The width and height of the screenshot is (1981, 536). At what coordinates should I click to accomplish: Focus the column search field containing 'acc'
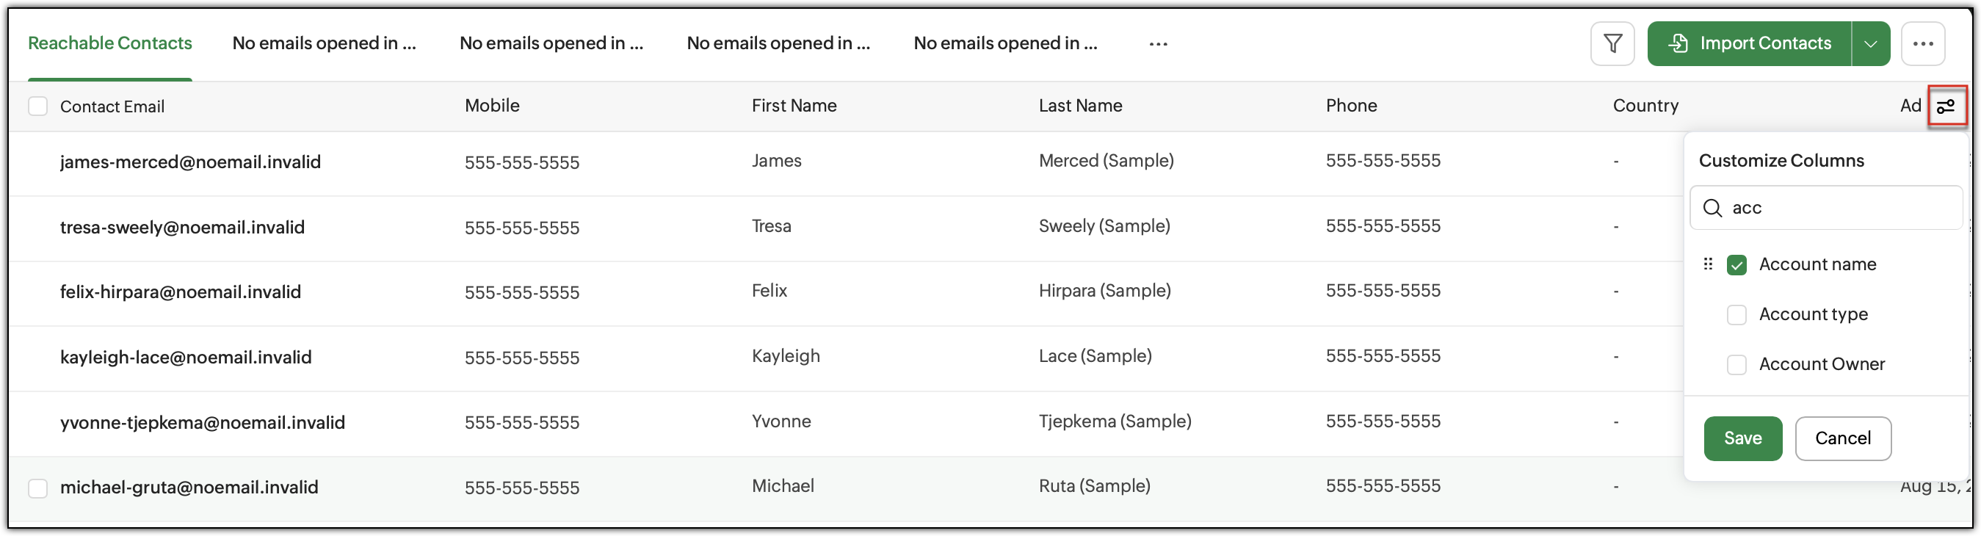pyautogui.click(x=1825, y=209)
